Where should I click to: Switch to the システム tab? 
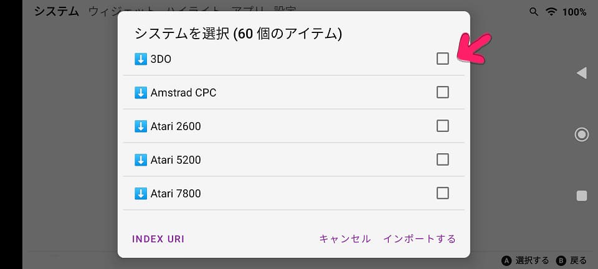point(57,11)
